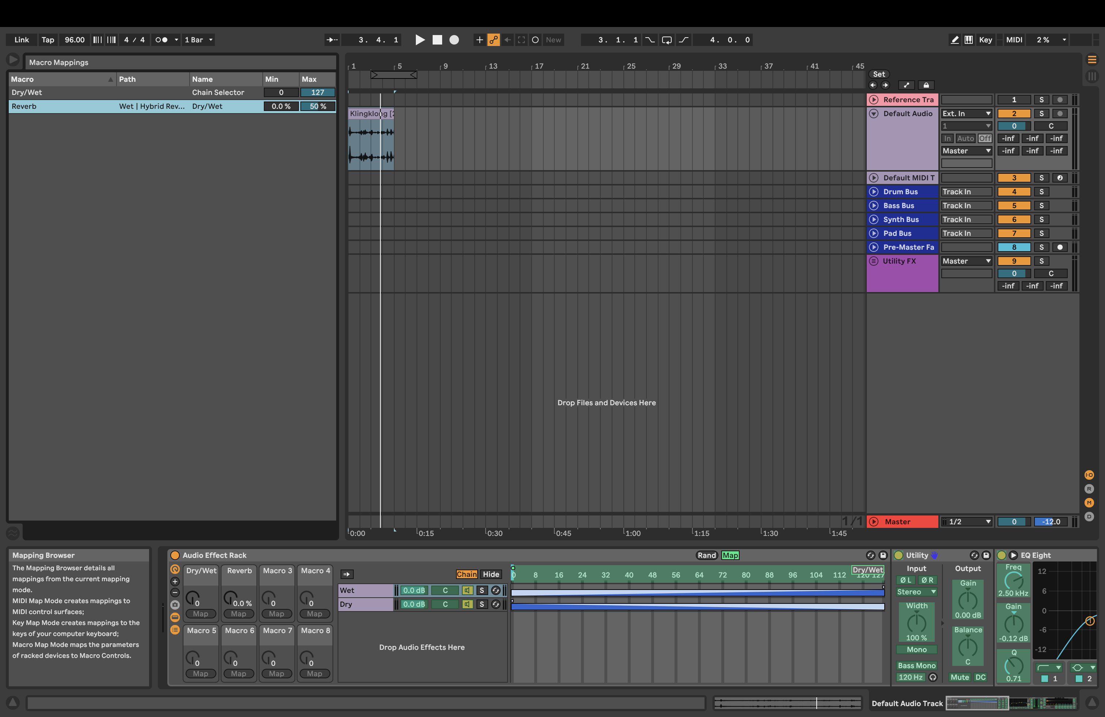Mute the Wet chain speaker toggle

[467, 590]
